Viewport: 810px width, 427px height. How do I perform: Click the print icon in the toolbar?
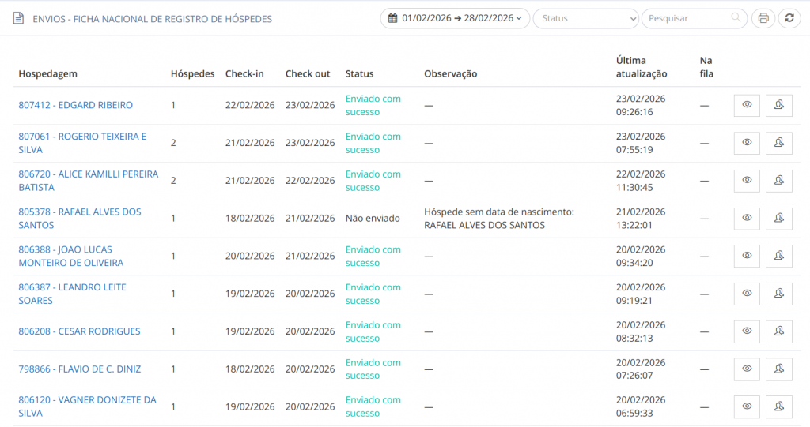[763, 18]
